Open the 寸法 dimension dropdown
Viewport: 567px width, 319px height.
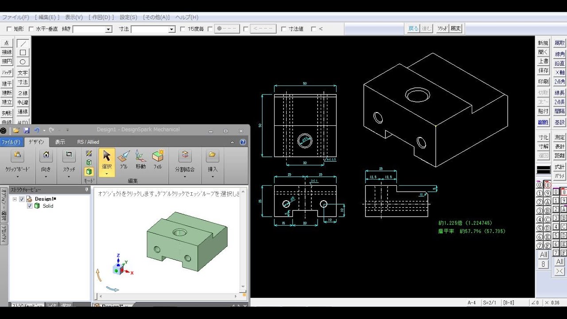click(172, 30)
